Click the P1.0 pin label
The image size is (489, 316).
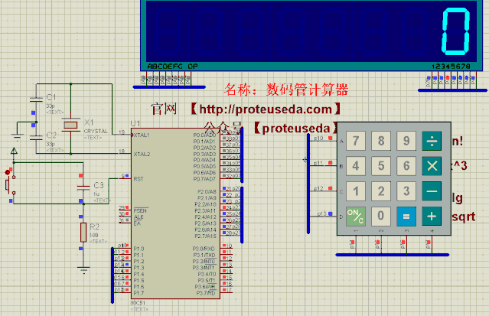pyautogui.click(x=139, y=249)
